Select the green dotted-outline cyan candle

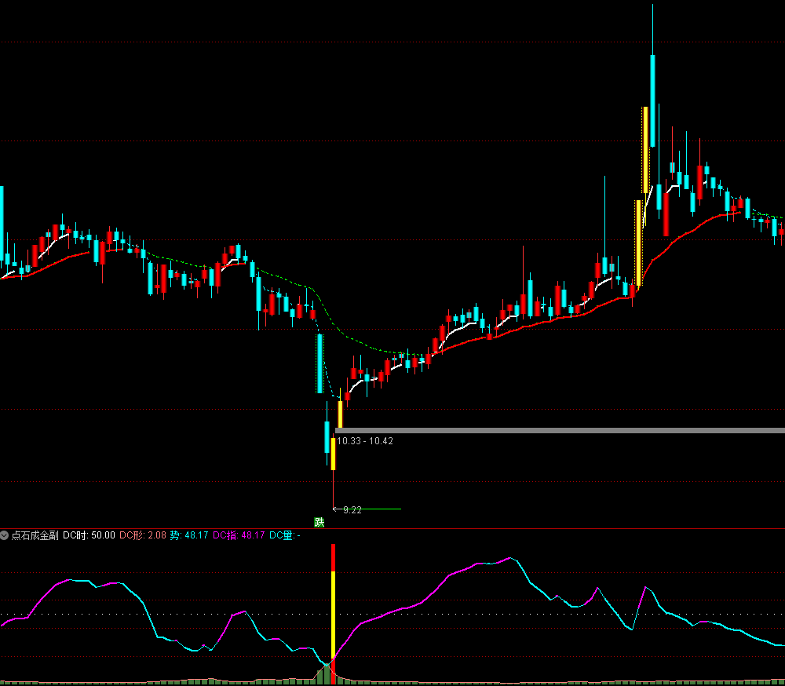(319, 363)
